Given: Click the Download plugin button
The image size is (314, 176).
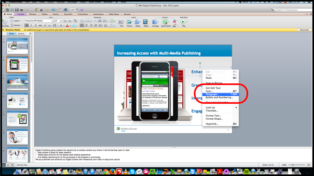Looking at the screenshot, I should (x=304, y=30).
